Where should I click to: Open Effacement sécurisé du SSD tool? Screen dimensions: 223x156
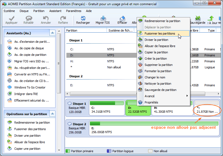point(28,100)
